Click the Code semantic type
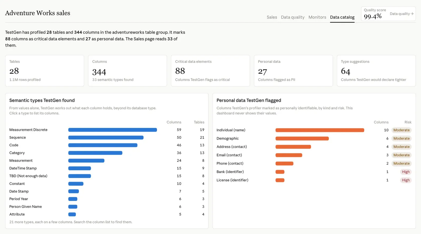 click(x=107, y=145)
